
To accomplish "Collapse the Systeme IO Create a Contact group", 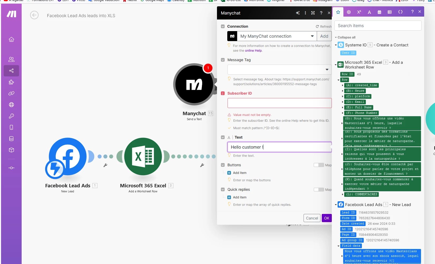I will tap(336, 45).
